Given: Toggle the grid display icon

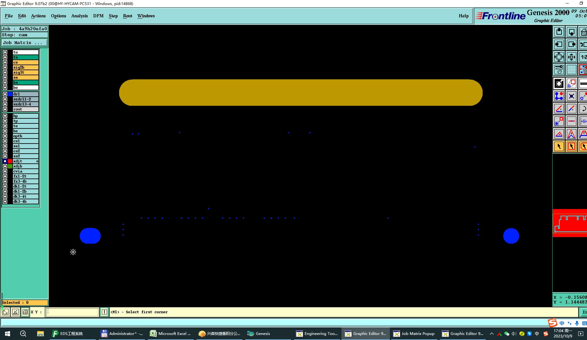Looking at the screenshot, I should coord(572,70).
